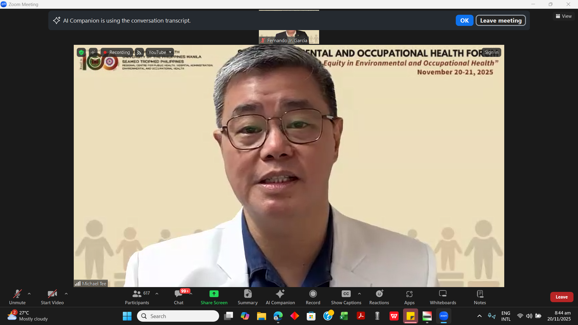Open the View layout menu
The height and width of the screenshot is (325, 578).
point(564,16)
